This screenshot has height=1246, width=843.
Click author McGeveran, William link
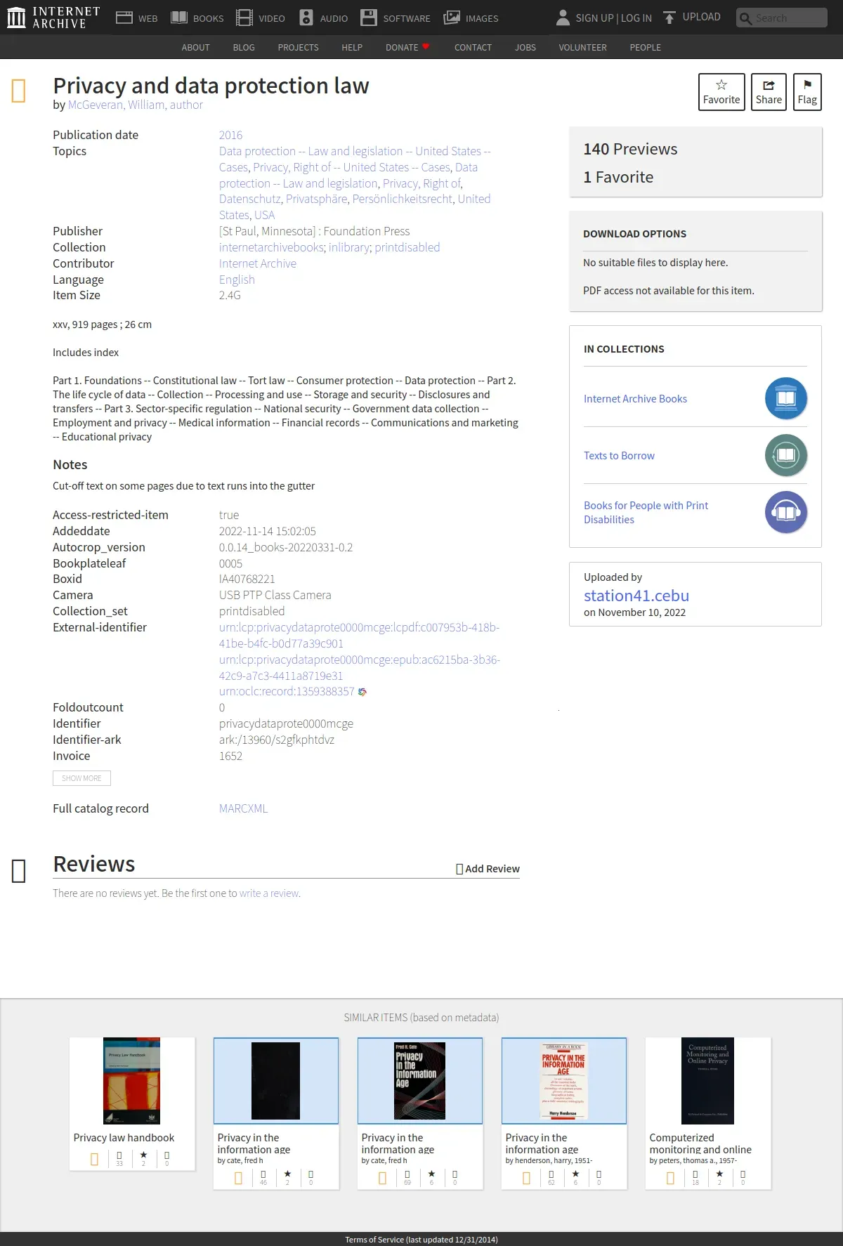click(136, 105)
